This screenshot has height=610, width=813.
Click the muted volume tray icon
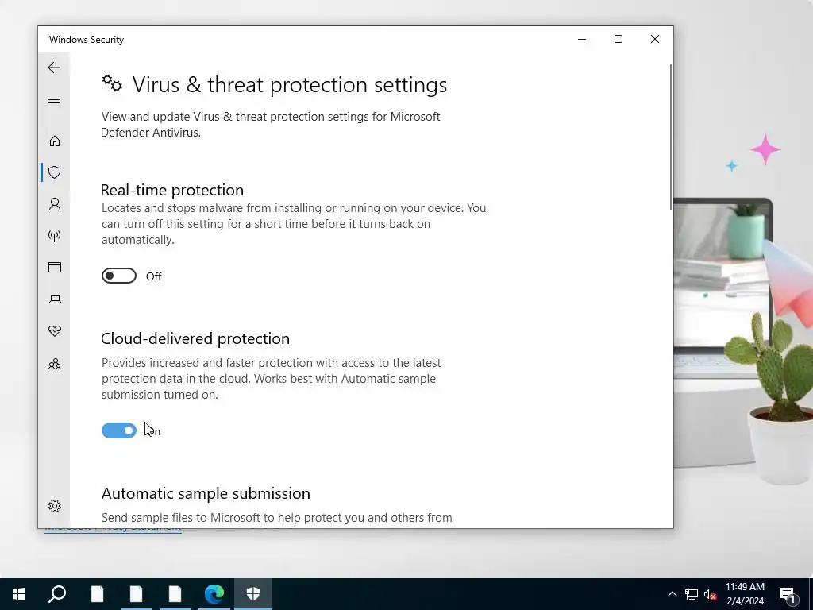[711, 594]
